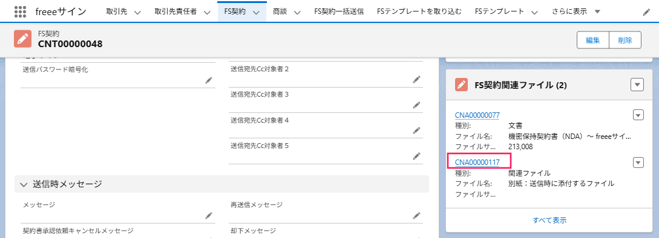659x238 pixels.
Task: Click the file name 別紙：送信時に添付するファイル
Action: pyautogui.click(x=562, y=184)
